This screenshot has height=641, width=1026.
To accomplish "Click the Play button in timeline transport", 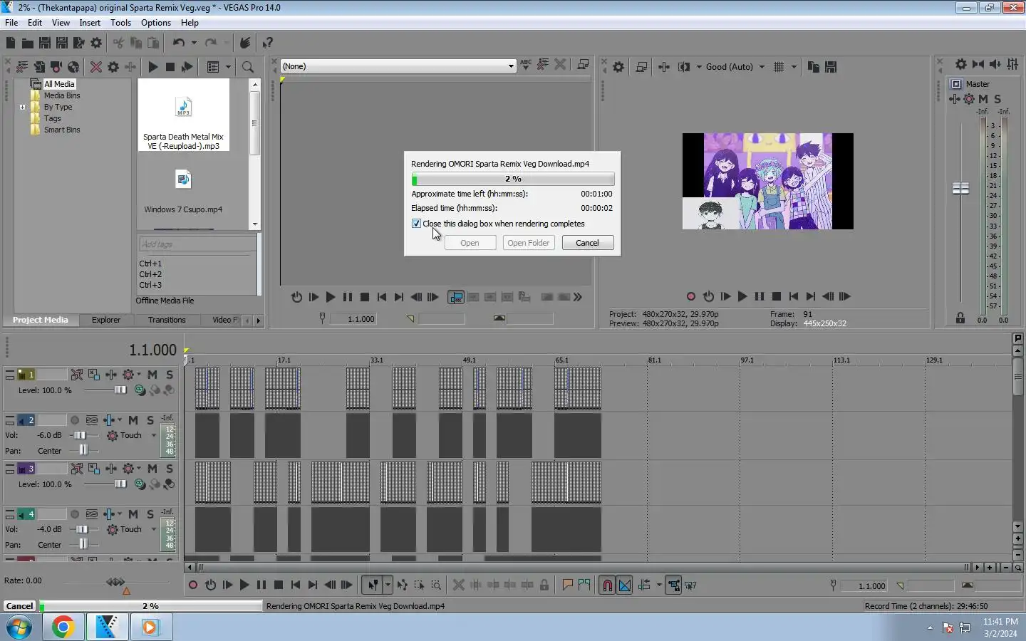I will tap(244, 585).
